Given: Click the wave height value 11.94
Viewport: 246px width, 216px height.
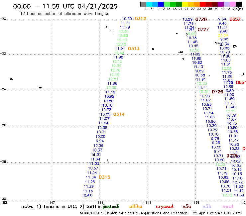Looking at the screenshot, I should tap(92, 173).
